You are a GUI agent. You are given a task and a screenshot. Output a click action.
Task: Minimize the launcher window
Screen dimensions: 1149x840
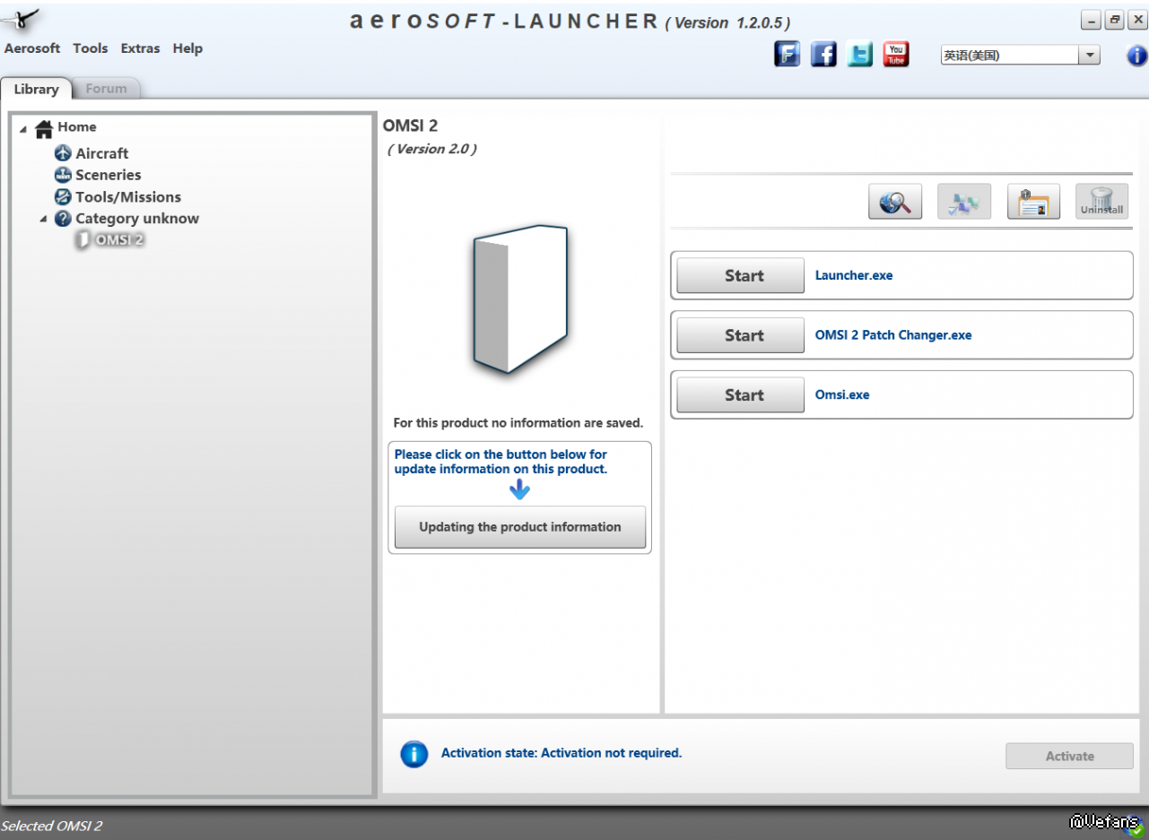[1092, 21]
